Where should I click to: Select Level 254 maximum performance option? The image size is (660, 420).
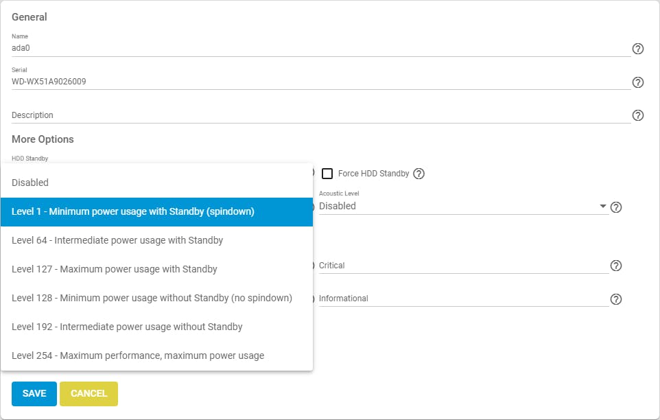pyautogui.click(x=156, y=355)
